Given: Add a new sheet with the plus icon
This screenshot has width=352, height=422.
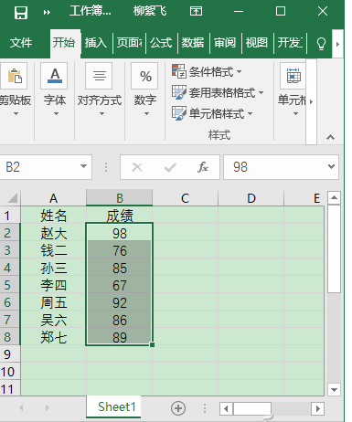Looking at the screenshot, I should click(x=178, y=408).
